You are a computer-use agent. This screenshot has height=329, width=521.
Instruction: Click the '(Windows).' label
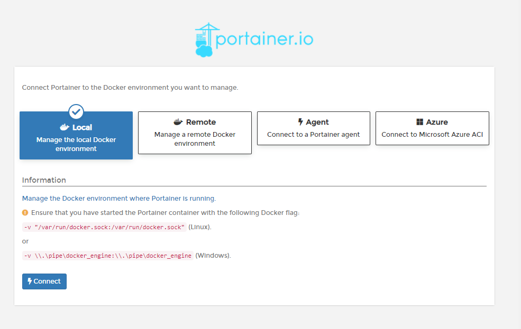click(x=213, y=256)
